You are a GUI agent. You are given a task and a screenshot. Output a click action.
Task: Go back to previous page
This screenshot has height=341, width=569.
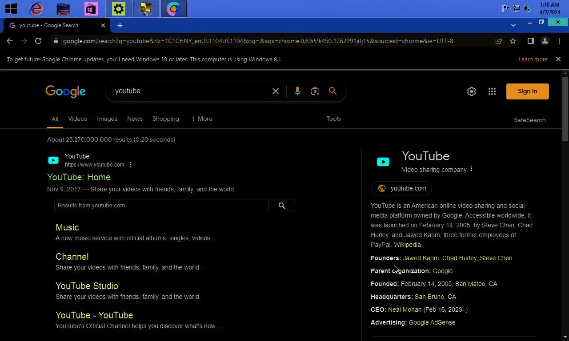(10, 41)
